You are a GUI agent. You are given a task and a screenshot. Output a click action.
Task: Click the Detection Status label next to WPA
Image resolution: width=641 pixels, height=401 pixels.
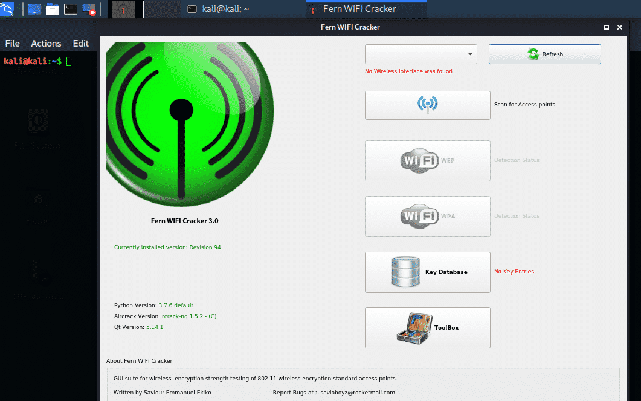click(x=517, y=216)
